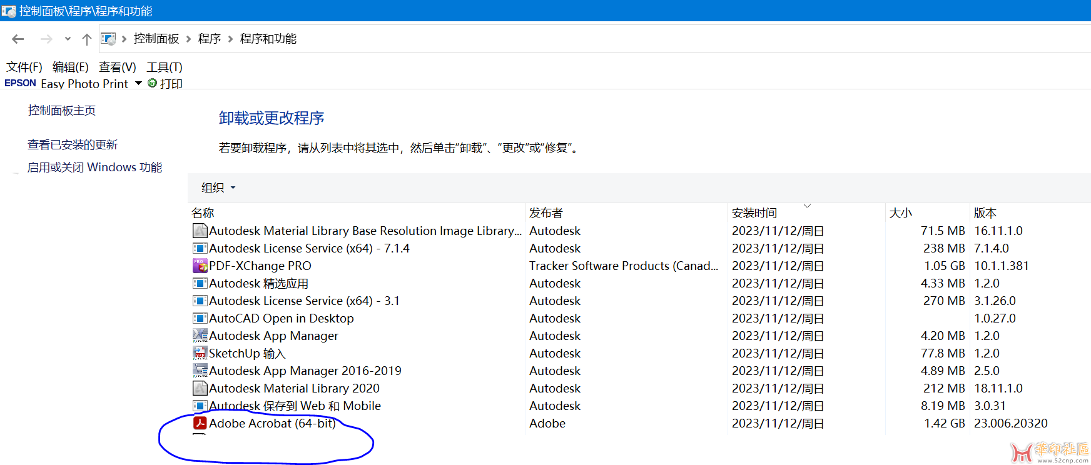Open the 程序 breadcrumb
Screen dimensions: 1091x465
210,39
